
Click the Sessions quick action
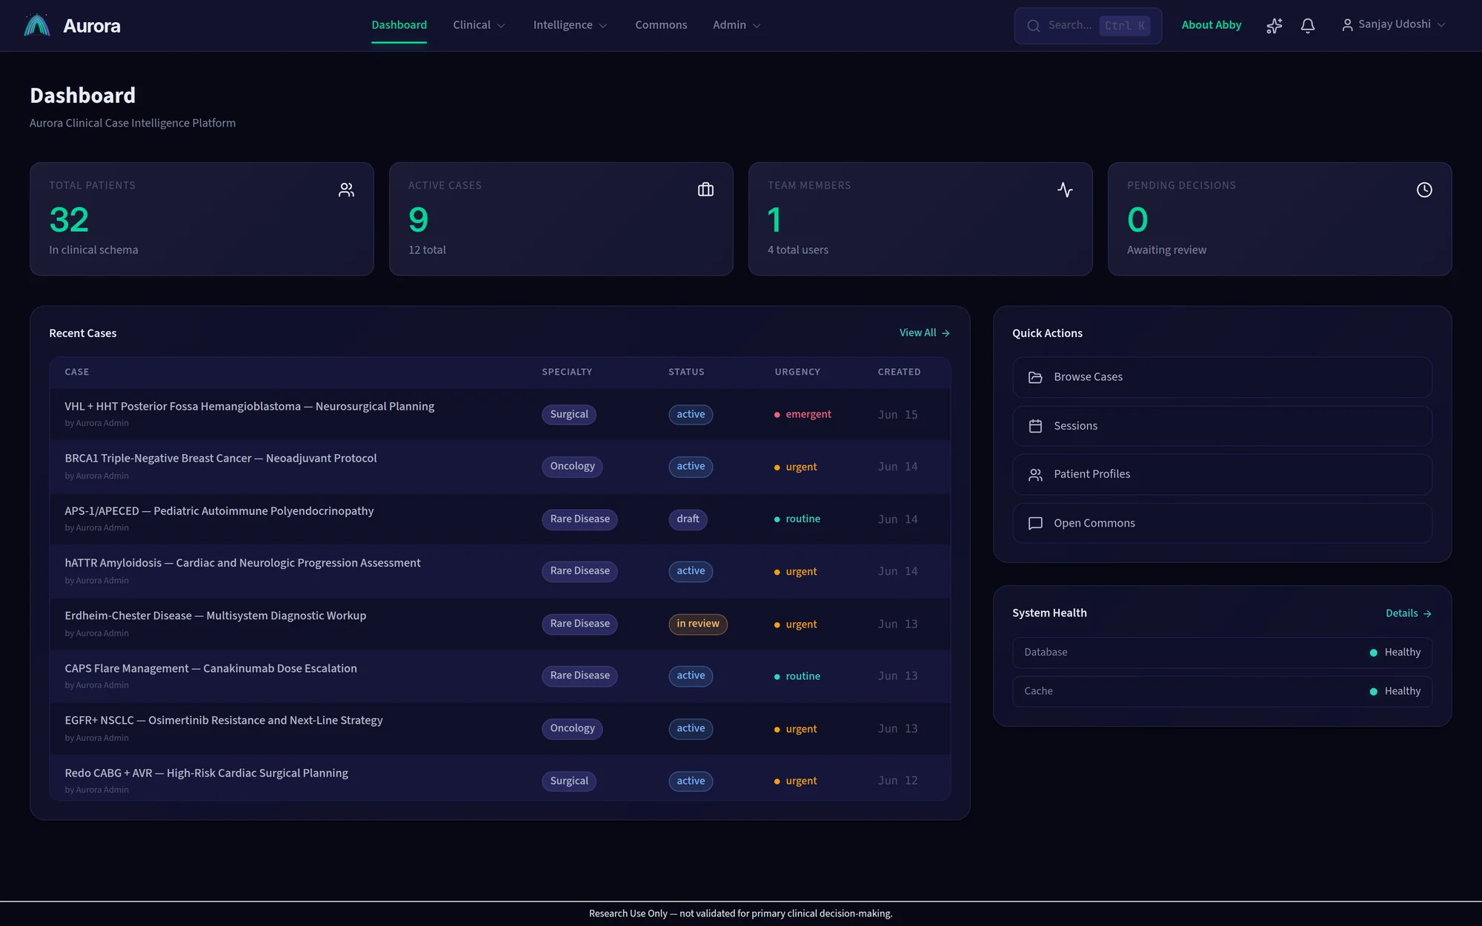tap(1222, 426)
